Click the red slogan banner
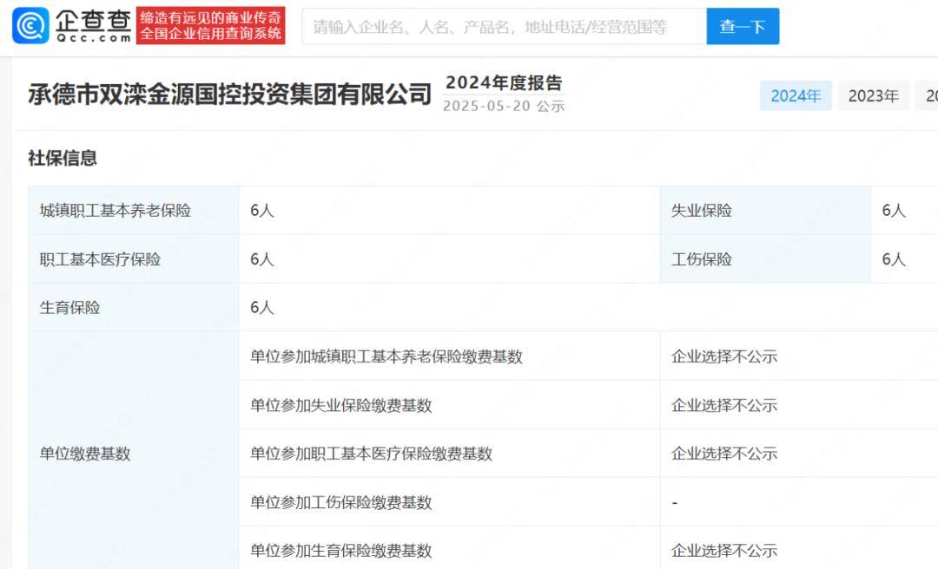This screenshot has height=569, width=938. coord(211,26)
